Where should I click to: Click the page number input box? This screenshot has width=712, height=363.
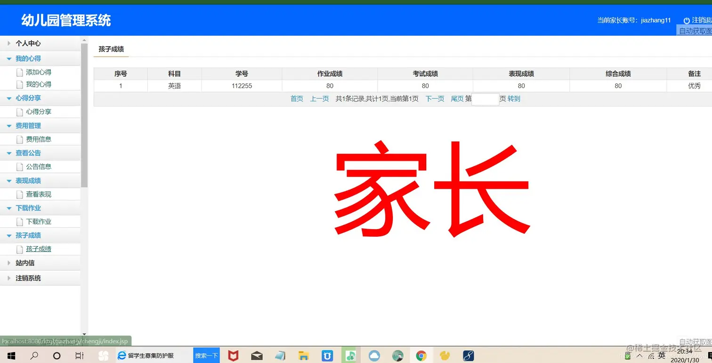coord(485,99)
